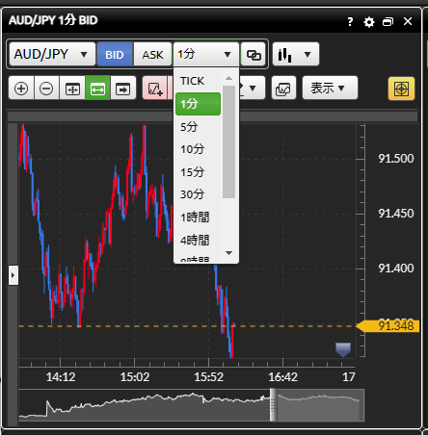Click the fit-to-screen chart icon

72,89
